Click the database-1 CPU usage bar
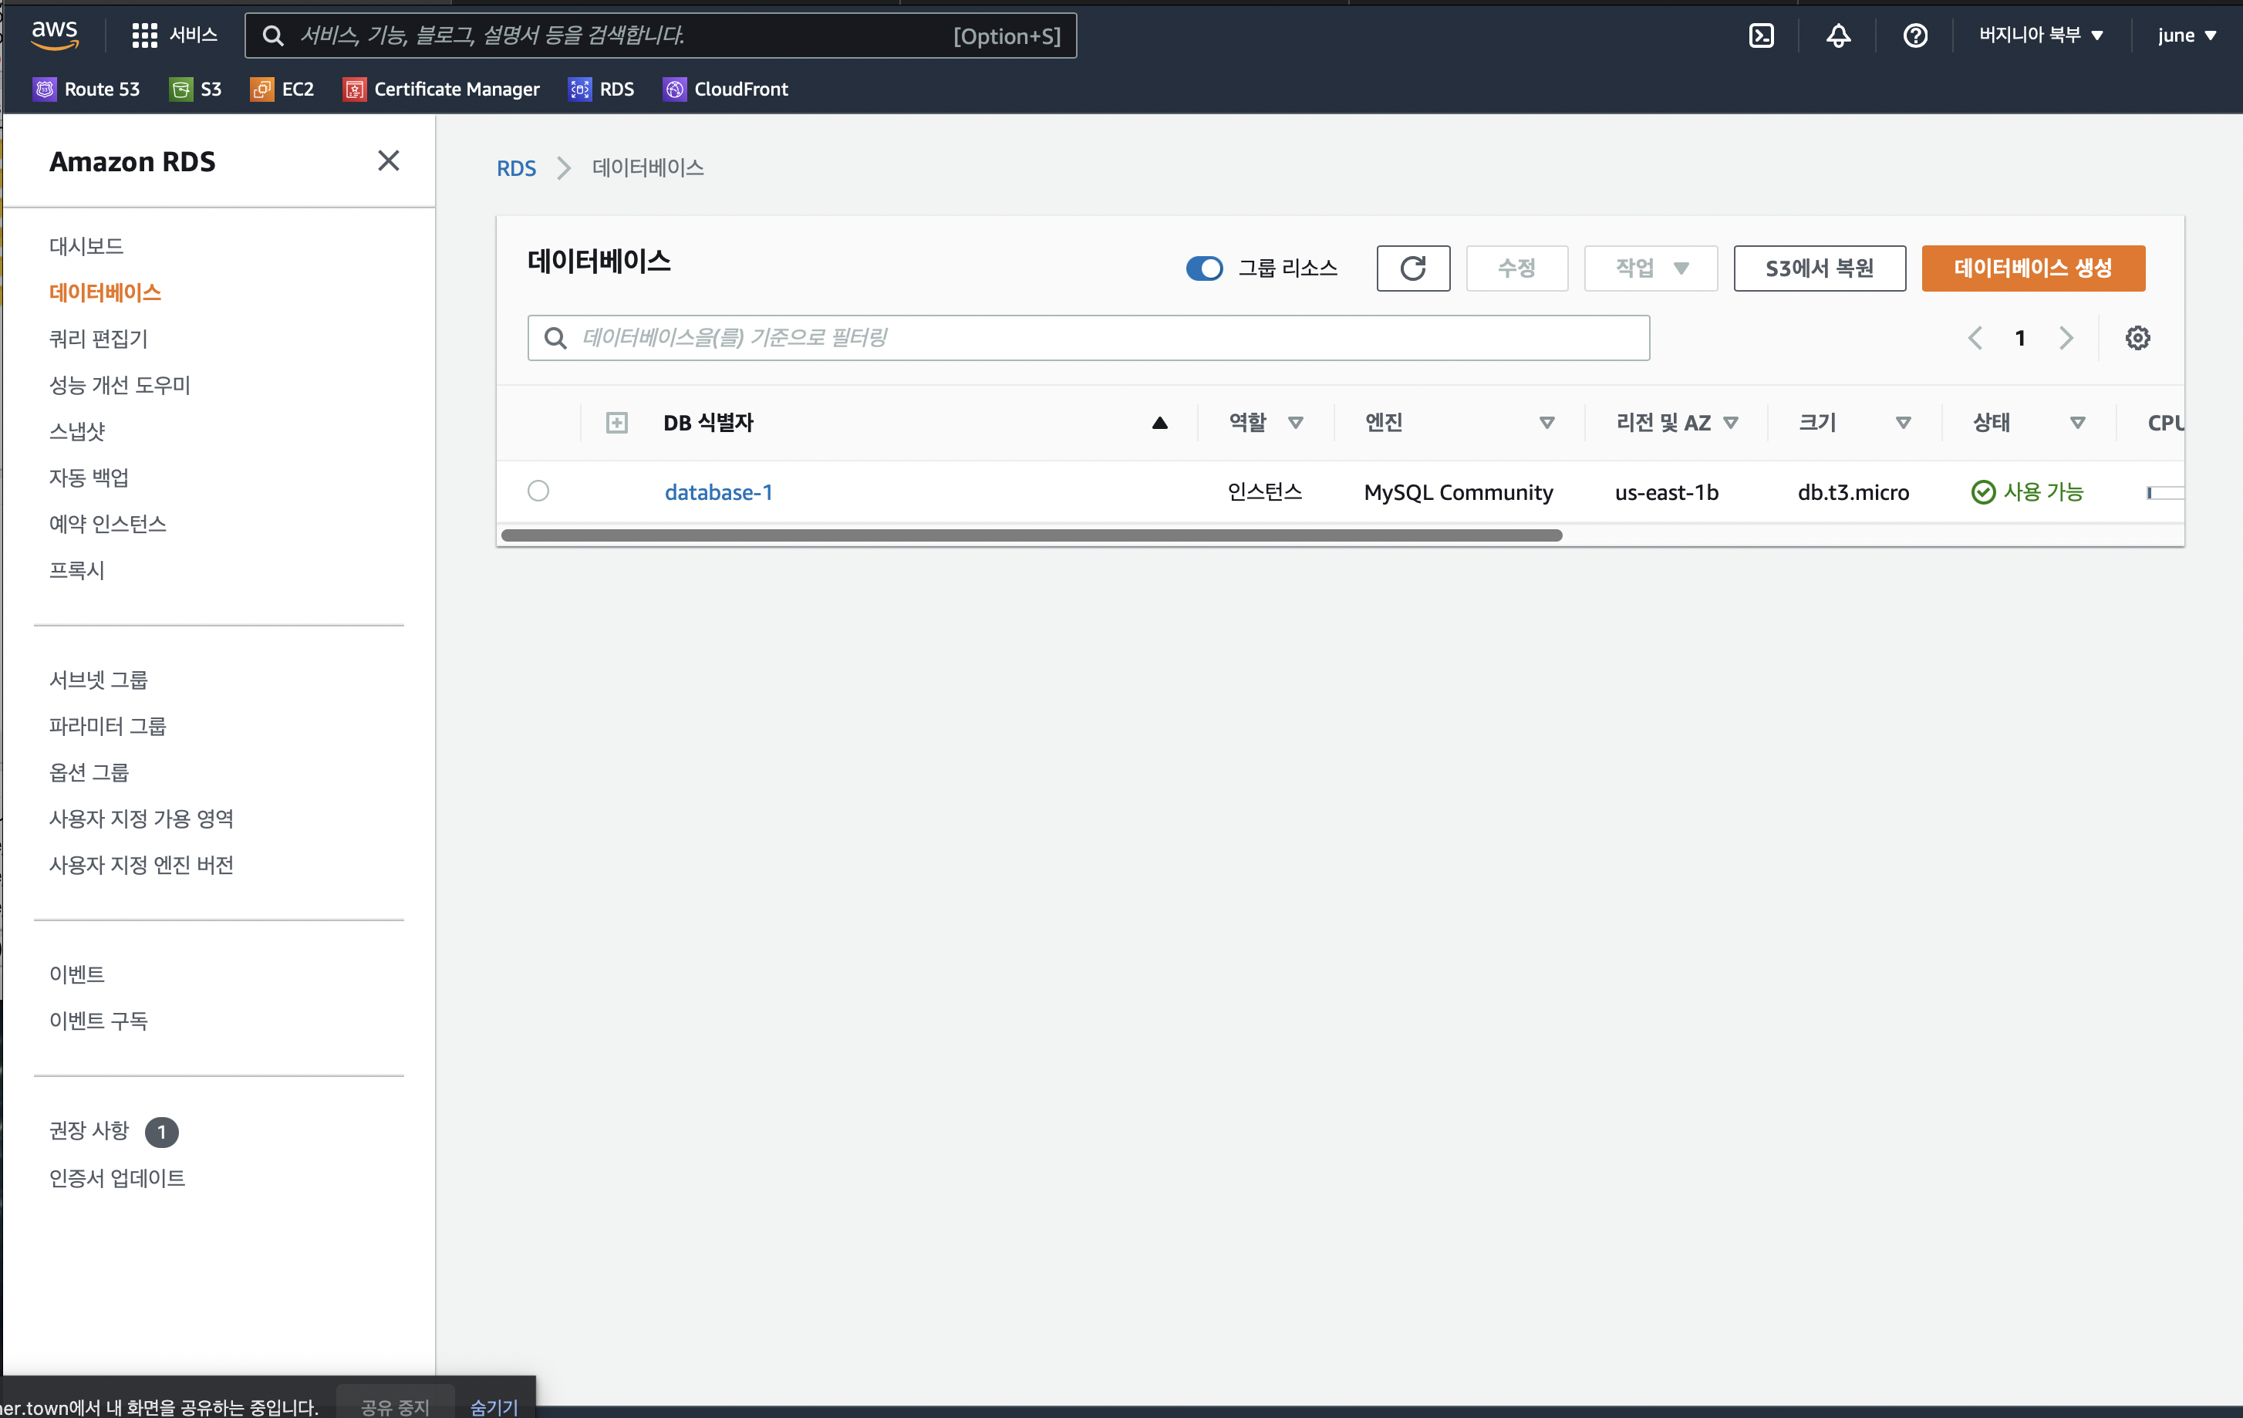 point(2165,493)
